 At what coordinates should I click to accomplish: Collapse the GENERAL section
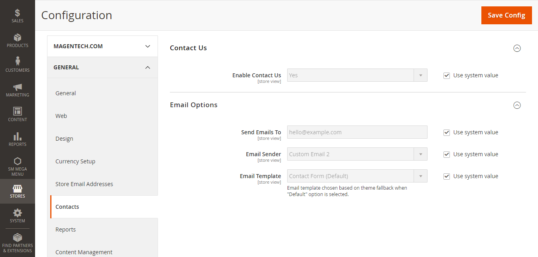point(102,67)
